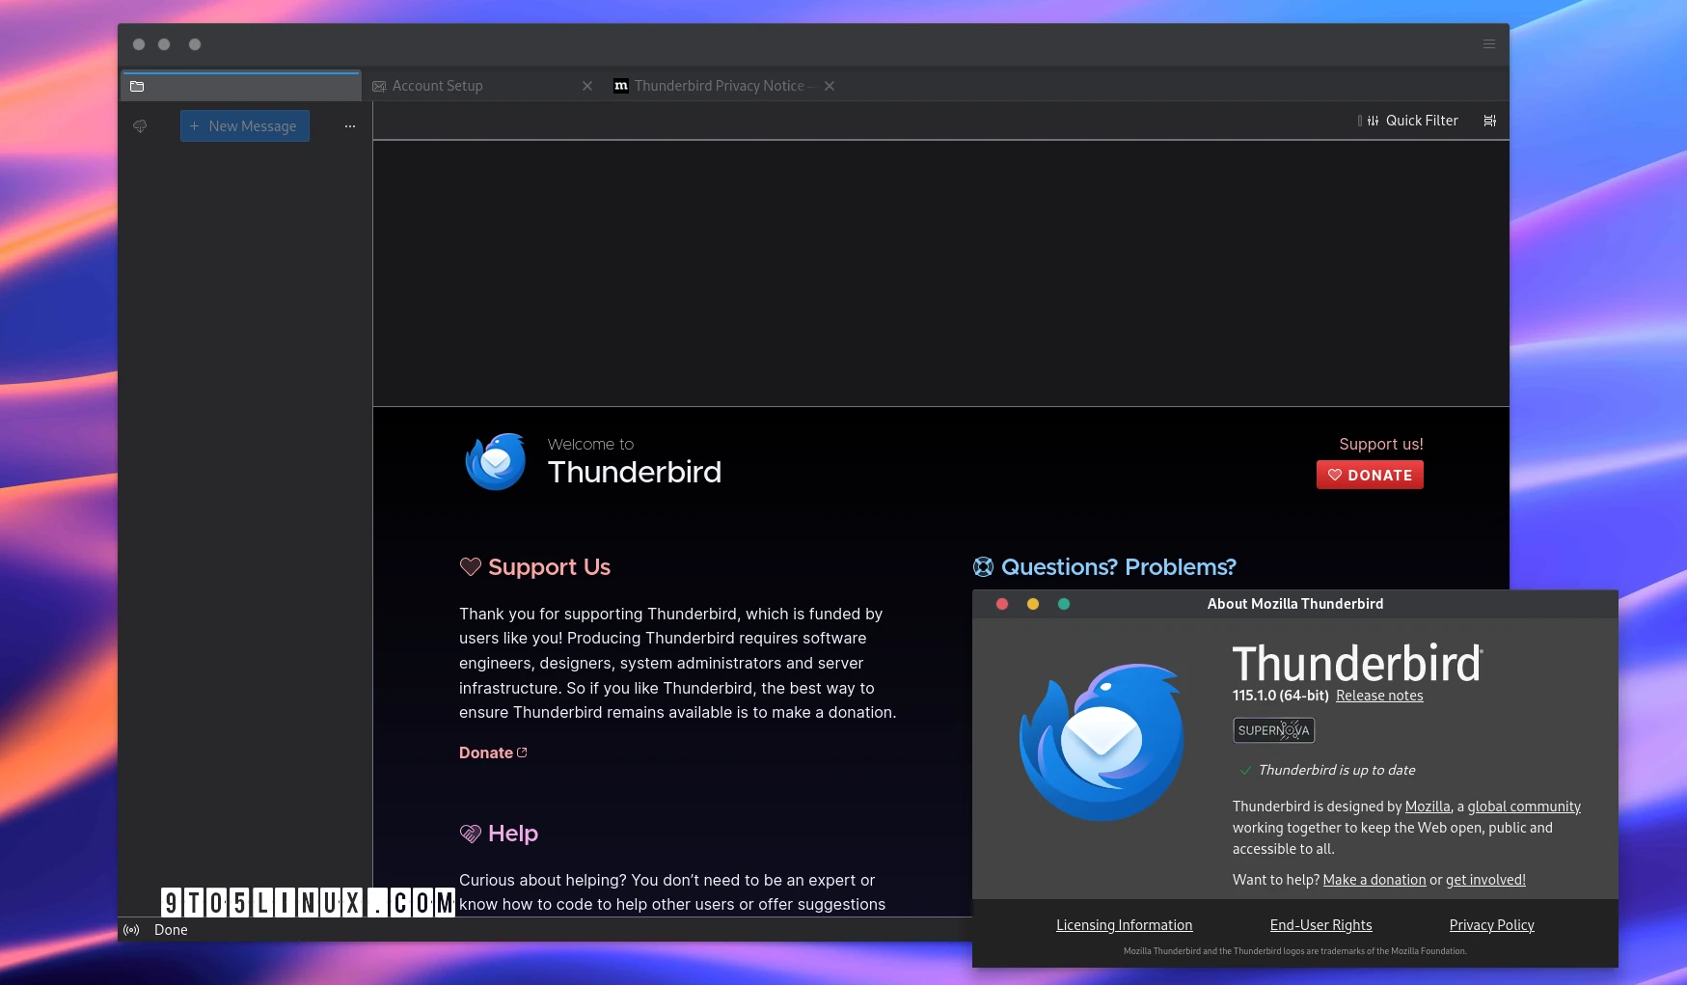The width and height of the screenshot is (1687, 985).
Task: Open the hamburger application menu
Action: click(1487, 43)
